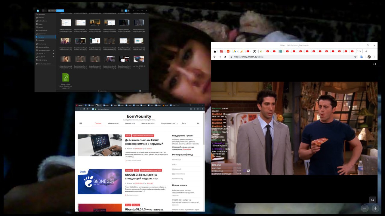Screen dimensions: 385x216
Task: Open Документы folder in file manager sidebar
Action: tap(45, 34)
